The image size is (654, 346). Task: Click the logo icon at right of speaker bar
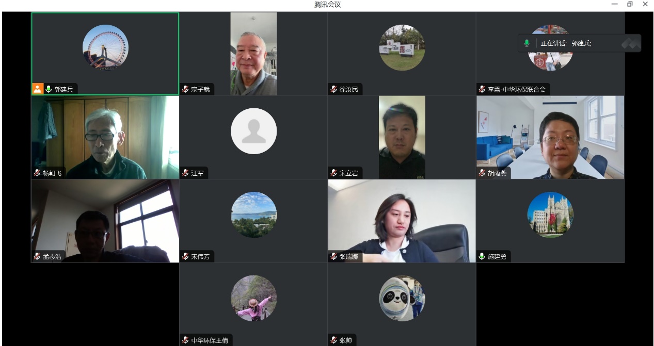[x=631, y=43]
